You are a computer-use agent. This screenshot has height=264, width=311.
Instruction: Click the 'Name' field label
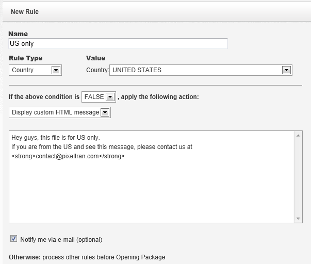pyautogui.click(x=18, y=34)
